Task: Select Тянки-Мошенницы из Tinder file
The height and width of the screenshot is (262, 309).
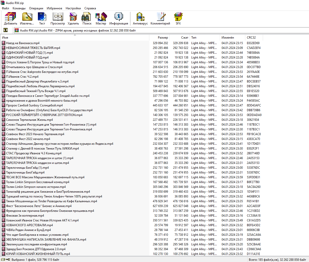Action: pos(52,201)
